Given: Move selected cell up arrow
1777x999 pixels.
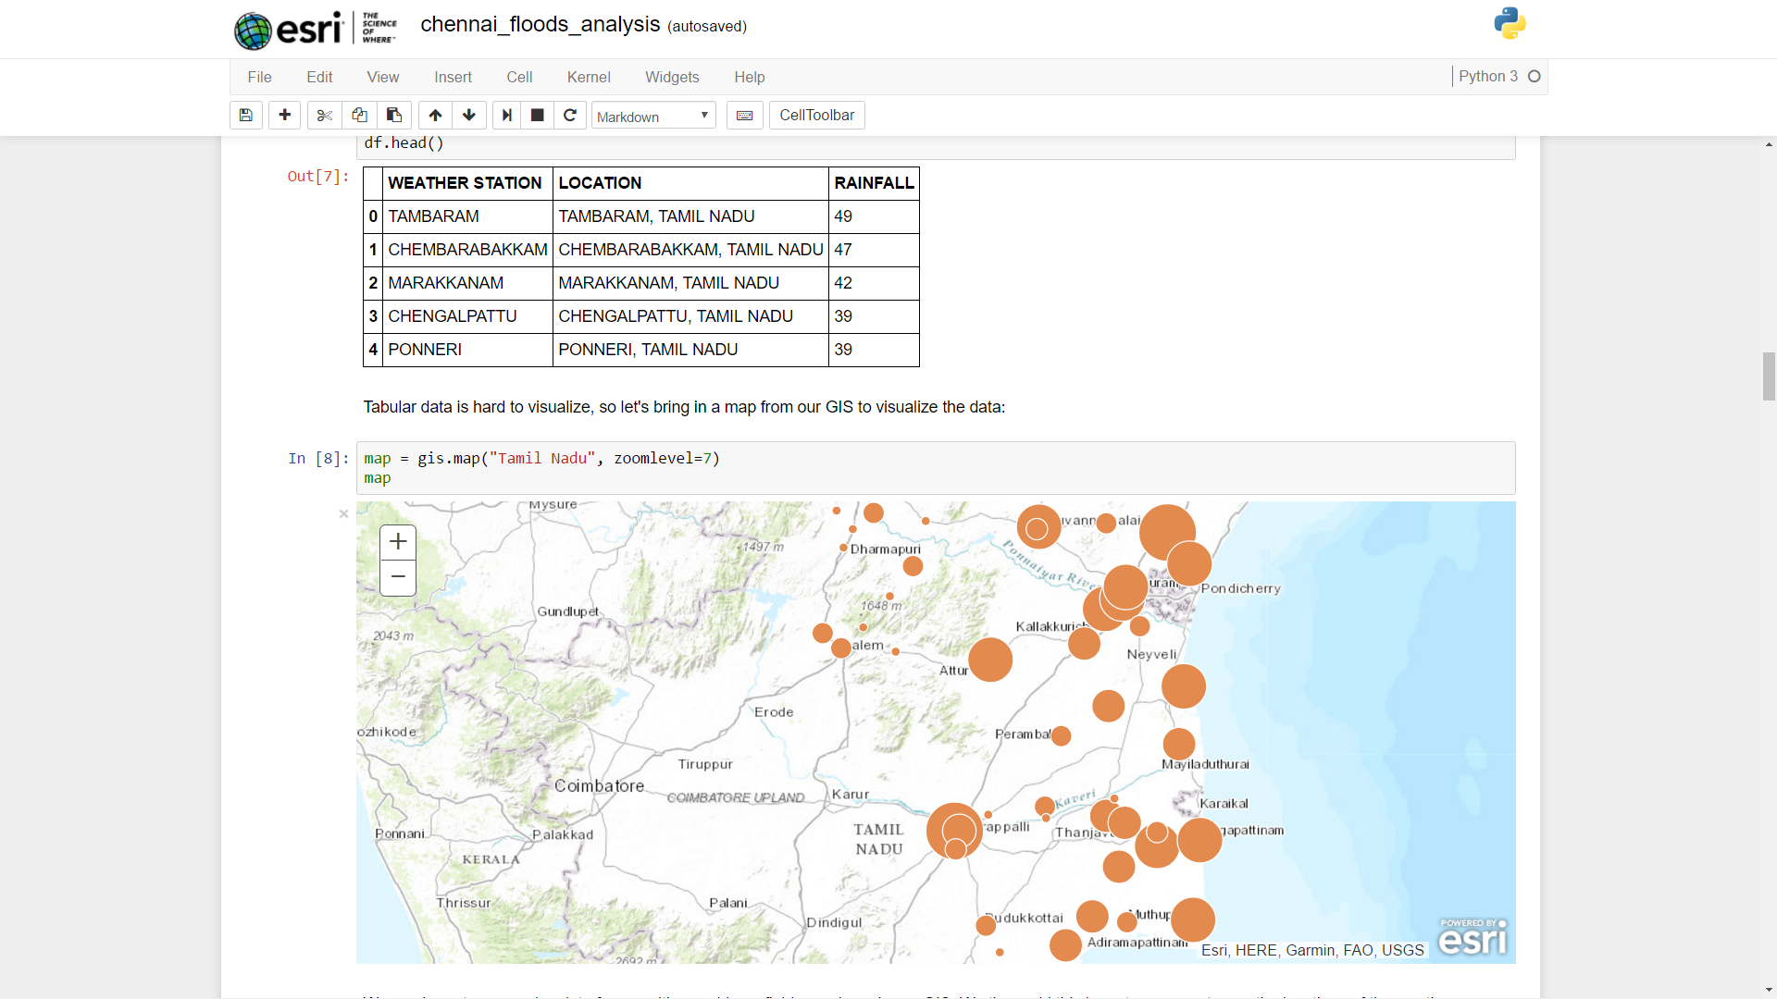Looking at the screenshot, I should [435, 115].
